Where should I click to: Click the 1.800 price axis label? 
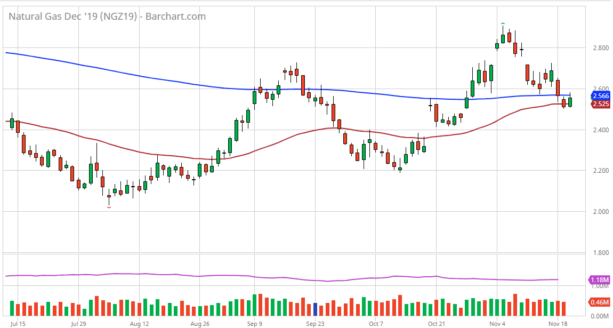pyautogui.click(x=600, y=253)
